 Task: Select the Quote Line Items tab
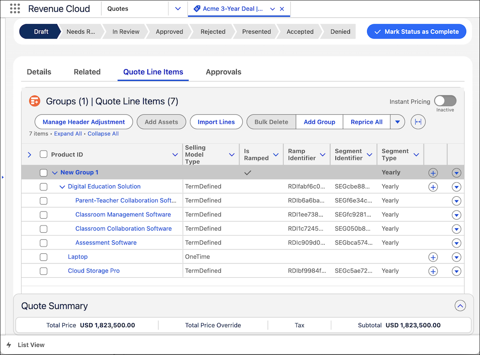pos(153,72)
